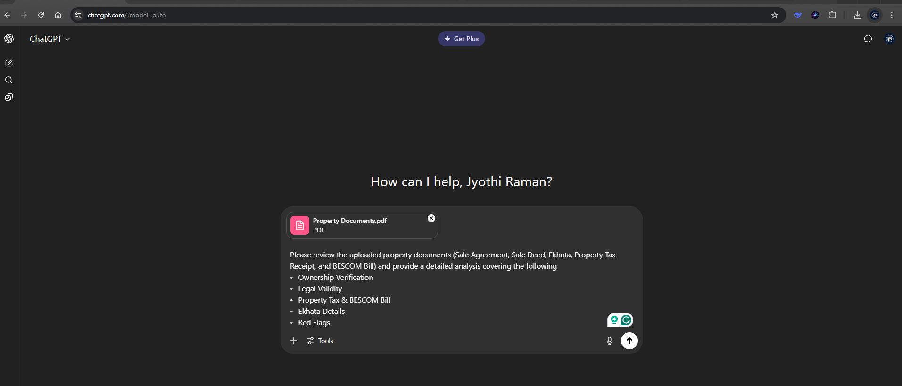Open the user profile avatar menu

click(x=889, y=39)
